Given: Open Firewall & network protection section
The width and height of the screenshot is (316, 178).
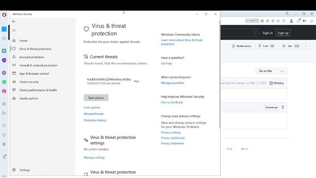Looking at the screenshot, I should 39,65.
